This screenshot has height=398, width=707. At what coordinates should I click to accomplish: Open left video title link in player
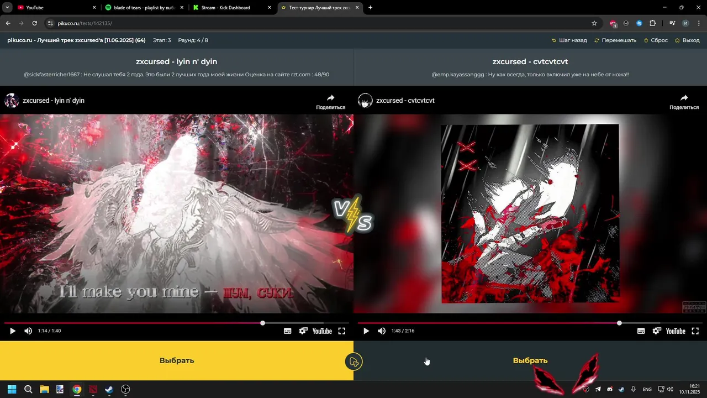click(x=54, y=101)
